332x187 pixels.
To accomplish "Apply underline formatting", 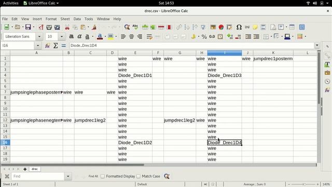I will (87, 36).
